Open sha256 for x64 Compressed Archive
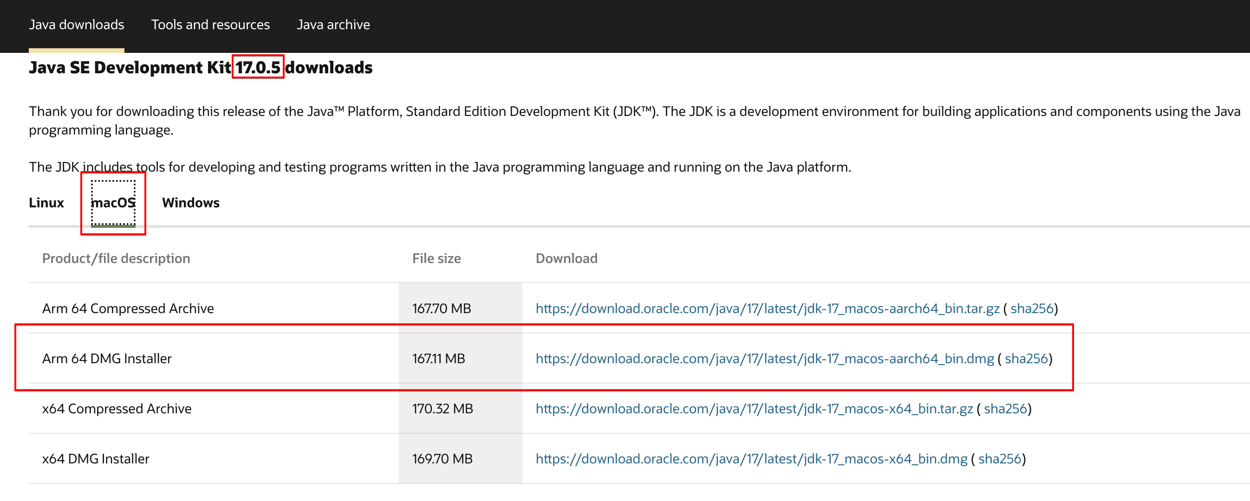Screen dimensions: 1250x501 point(1005,408)
